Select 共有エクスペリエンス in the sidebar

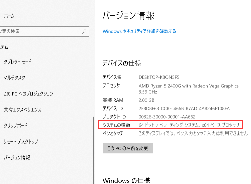tap(22, 110)
